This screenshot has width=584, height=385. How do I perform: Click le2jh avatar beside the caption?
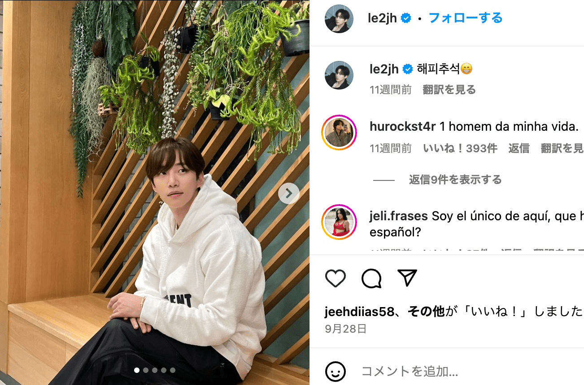(x=339, y=75)
